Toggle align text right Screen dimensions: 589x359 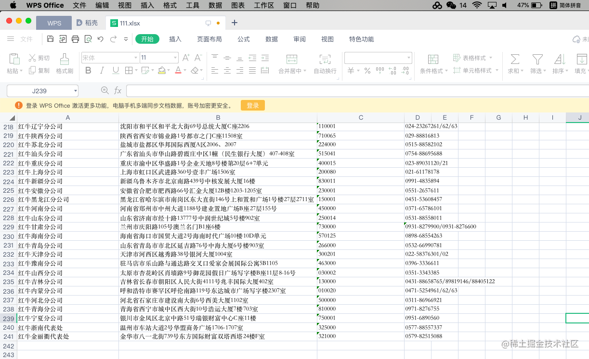tap(240, 71)
